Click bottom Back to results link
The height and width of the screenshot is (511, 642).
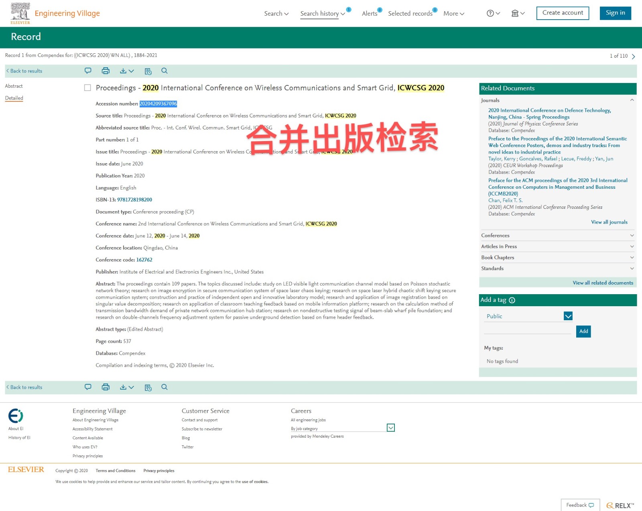coord(24,387)
